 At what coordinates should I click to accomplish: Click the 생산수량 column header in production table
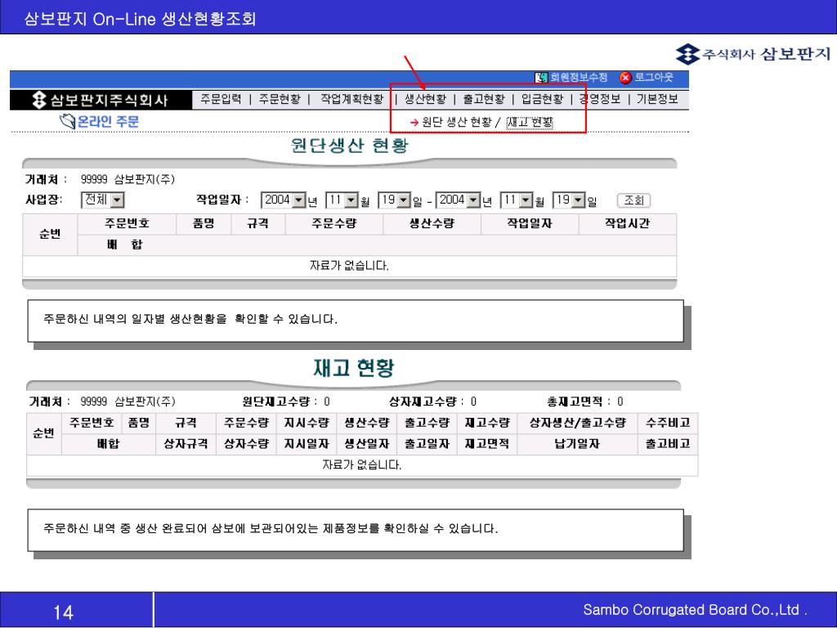[x=432, y=224]
